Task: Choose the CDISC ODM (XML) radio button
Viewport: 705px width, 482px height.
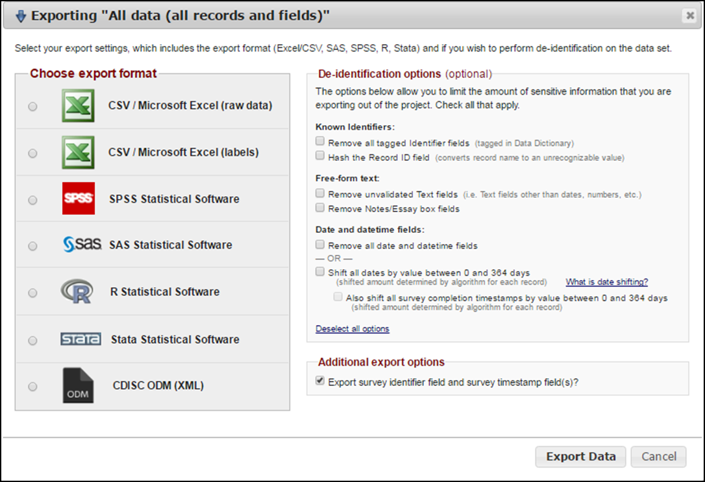Action: pos(32,387)
